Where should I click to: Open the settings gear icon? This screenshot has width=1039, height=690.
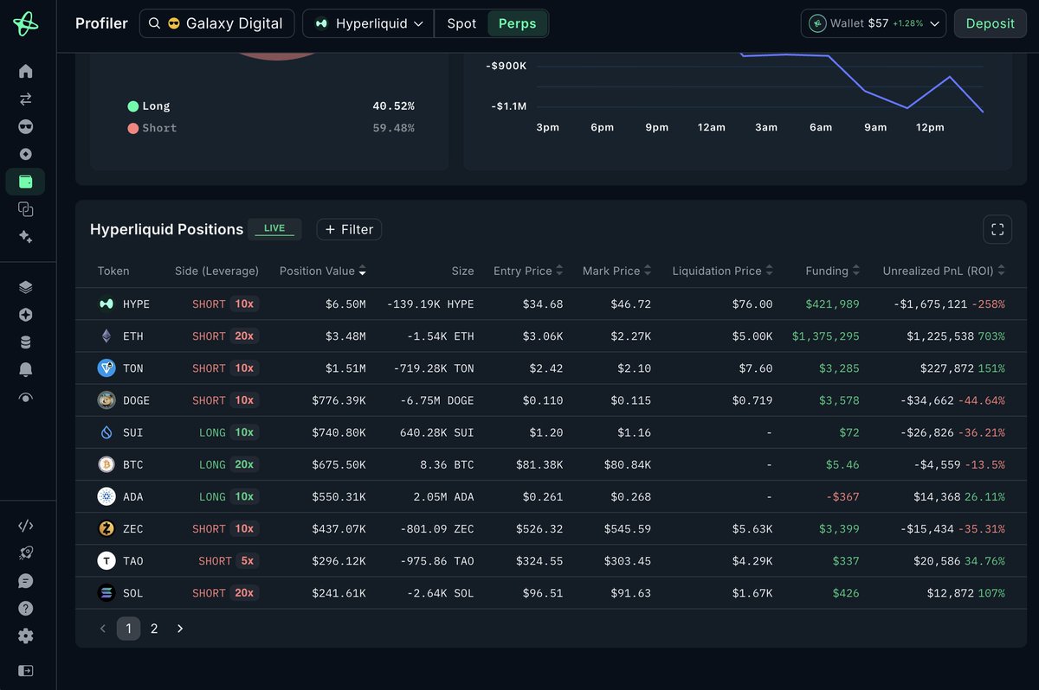[x=25, y=636]
